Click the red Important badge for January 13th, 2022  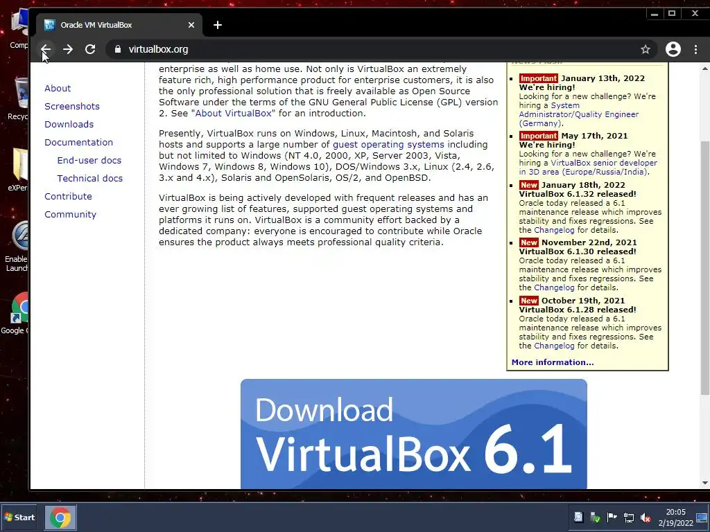click(538, 78)
